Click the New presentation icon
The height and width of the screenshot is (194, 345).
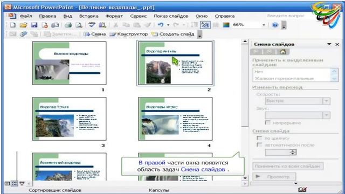click(12, 25)
